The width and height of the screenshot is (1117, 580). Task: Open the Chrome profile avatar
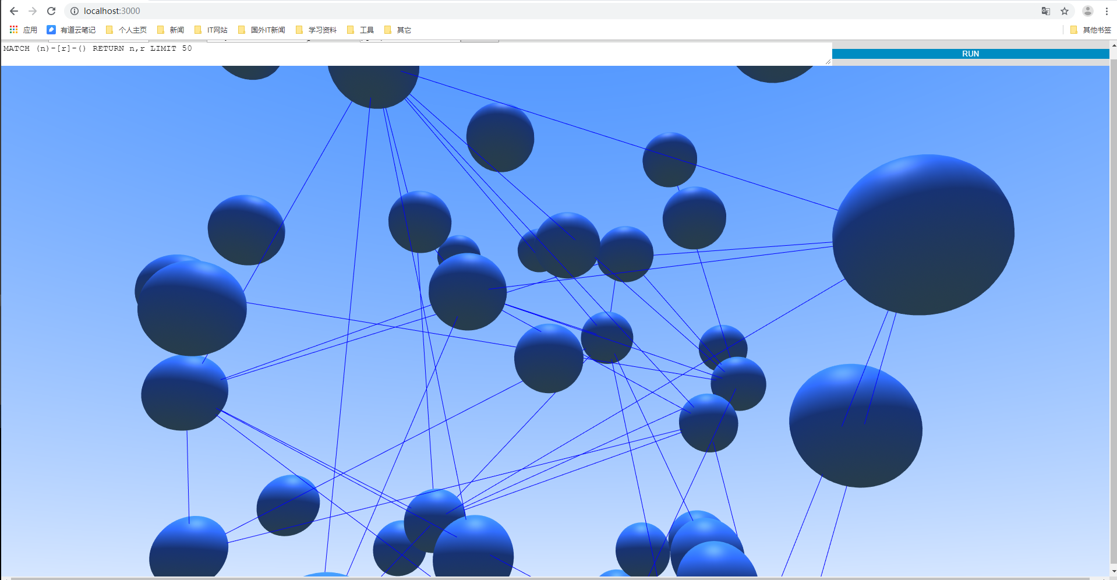(x=1087, y=11)
